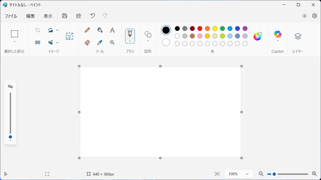This screenshot has height=180, width=321.
Task: Pick the Color picker eyedropper tool
Action: (x=100, y=42)
